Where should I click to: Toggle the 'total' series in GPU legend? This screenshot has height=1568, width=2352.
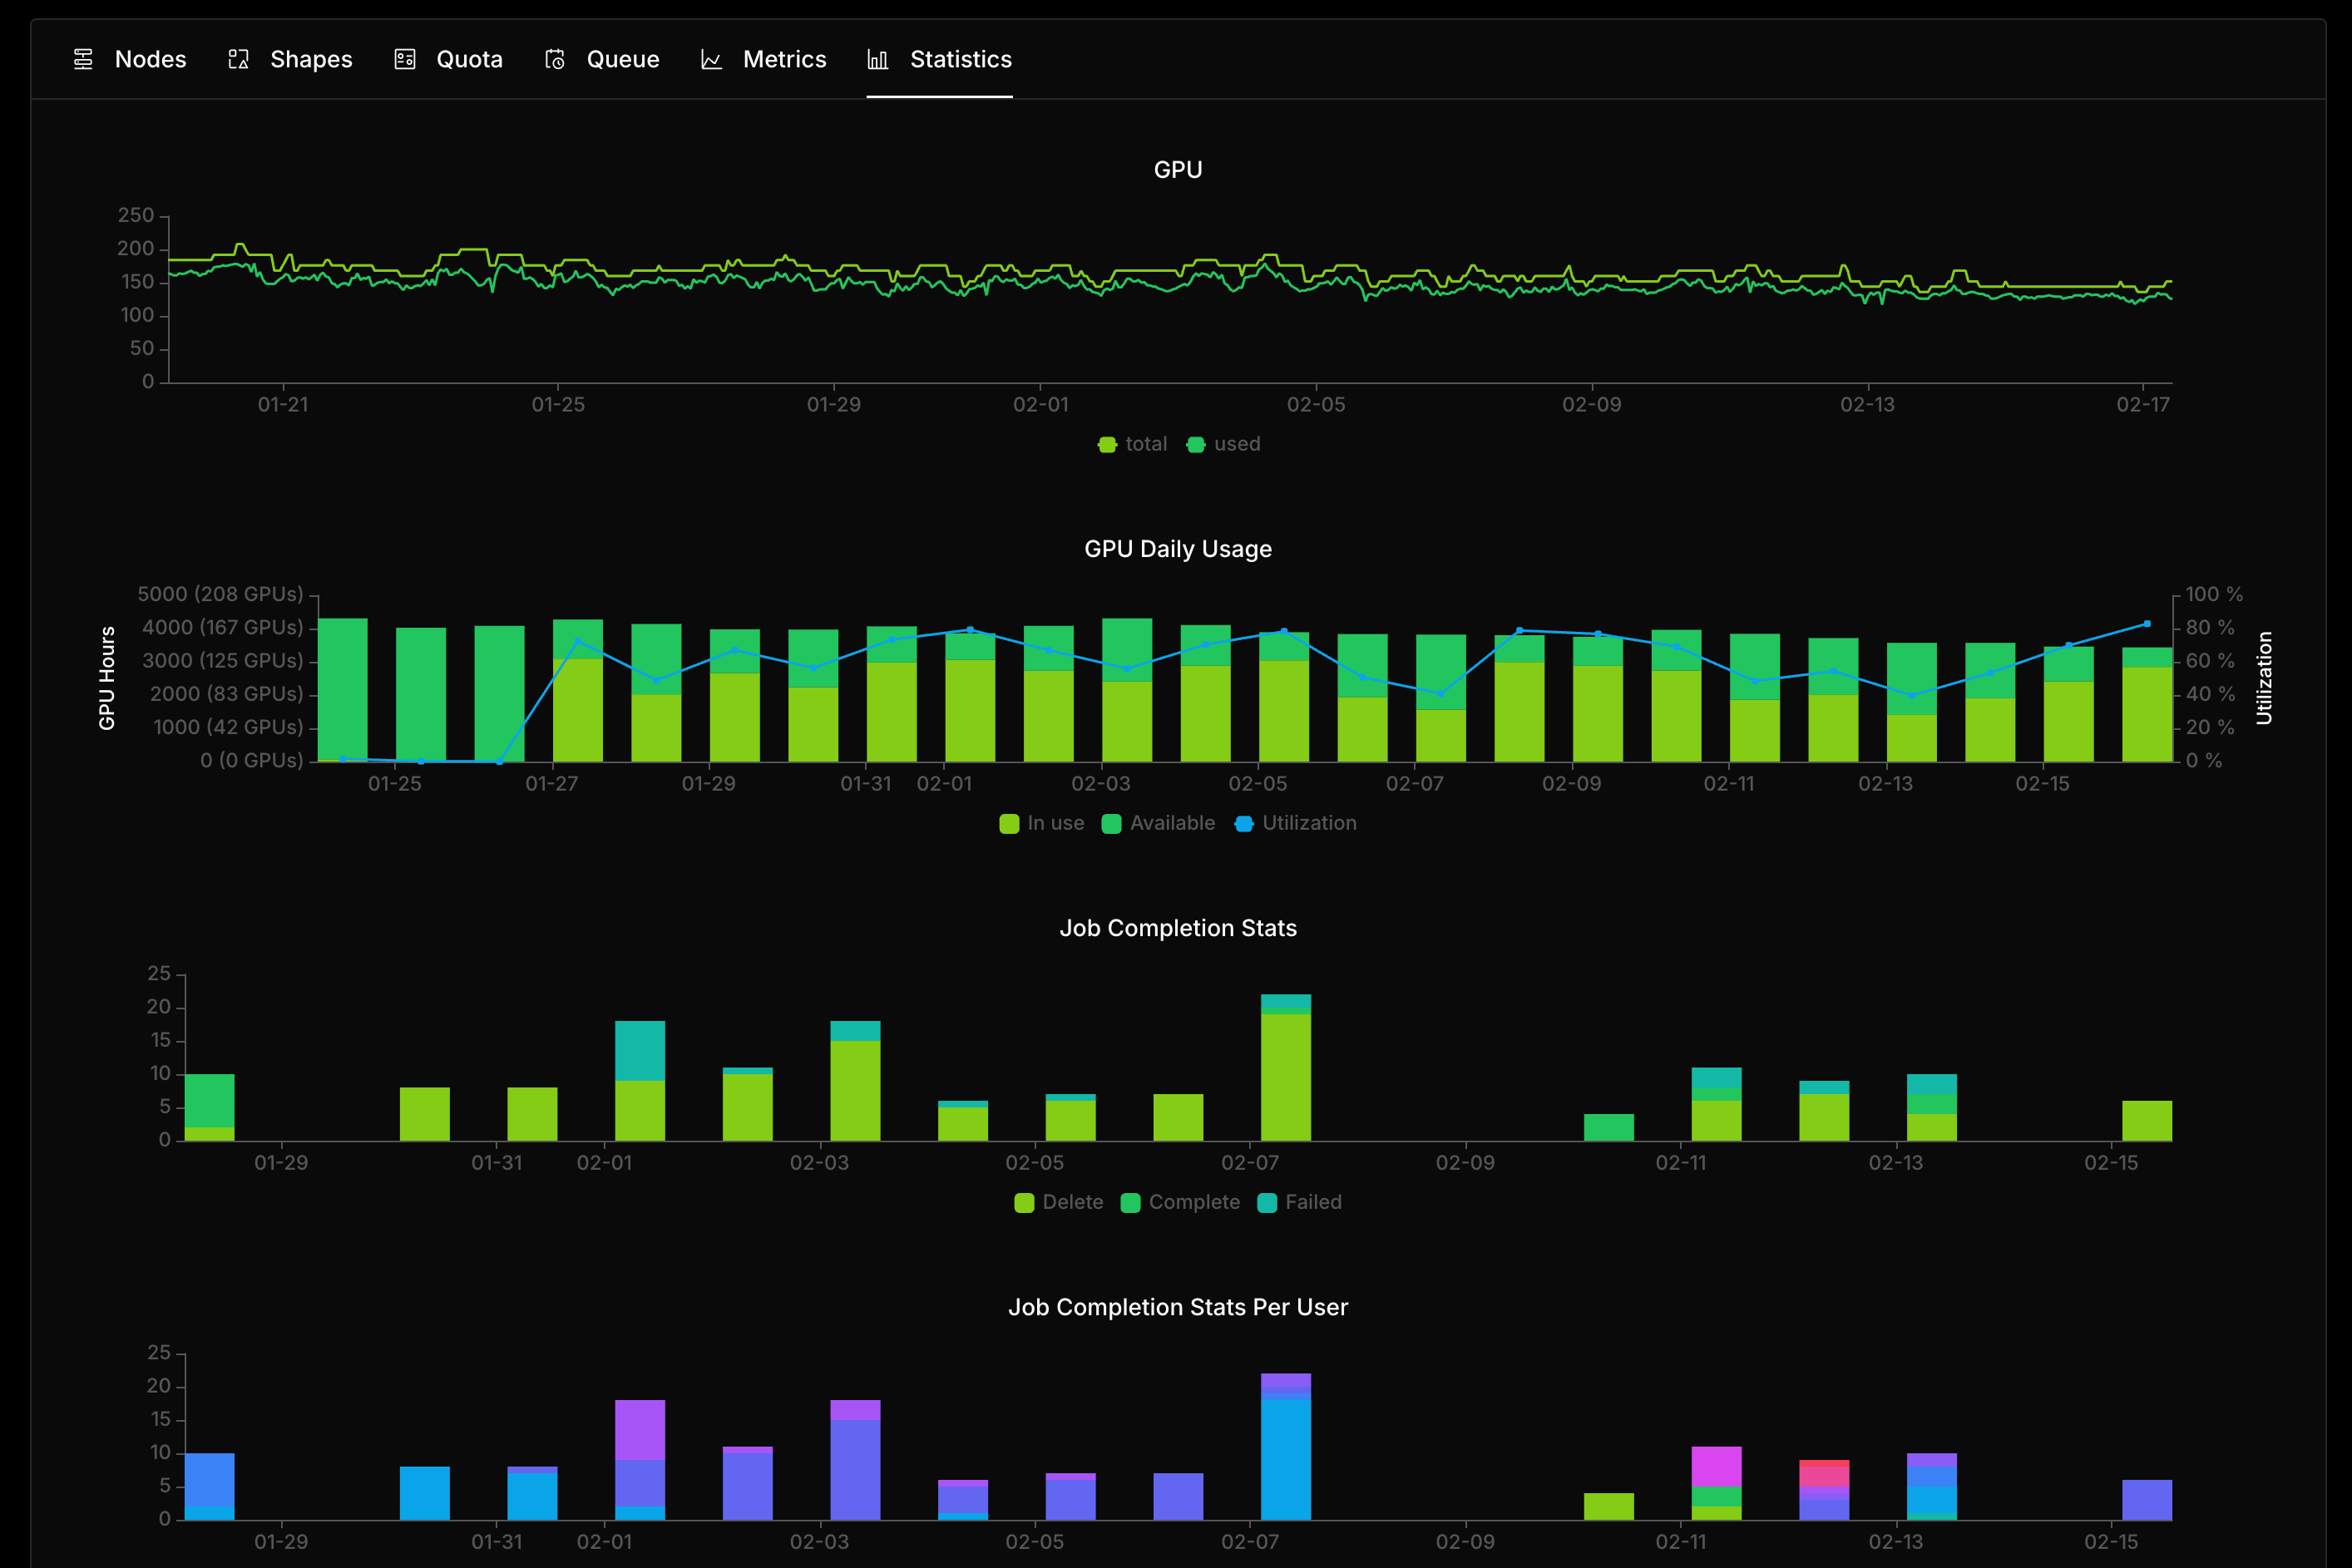pyautogui.click(x=1133, y=445)
